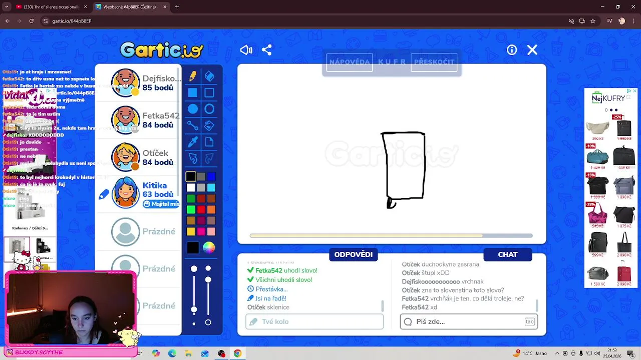Click player Fetka542's avatar
The height and width of the screenshot is (360, 641).
pyautogui.click(x=125, y=120)
